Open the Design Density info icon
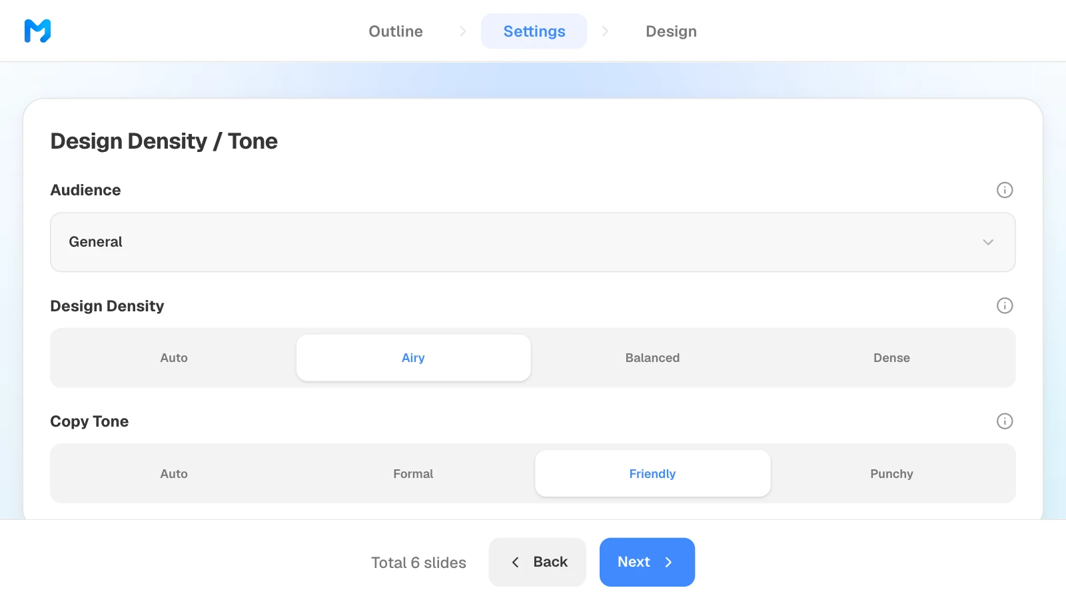The height and width of the screenshot is (600, 1066). (1005, 305)
